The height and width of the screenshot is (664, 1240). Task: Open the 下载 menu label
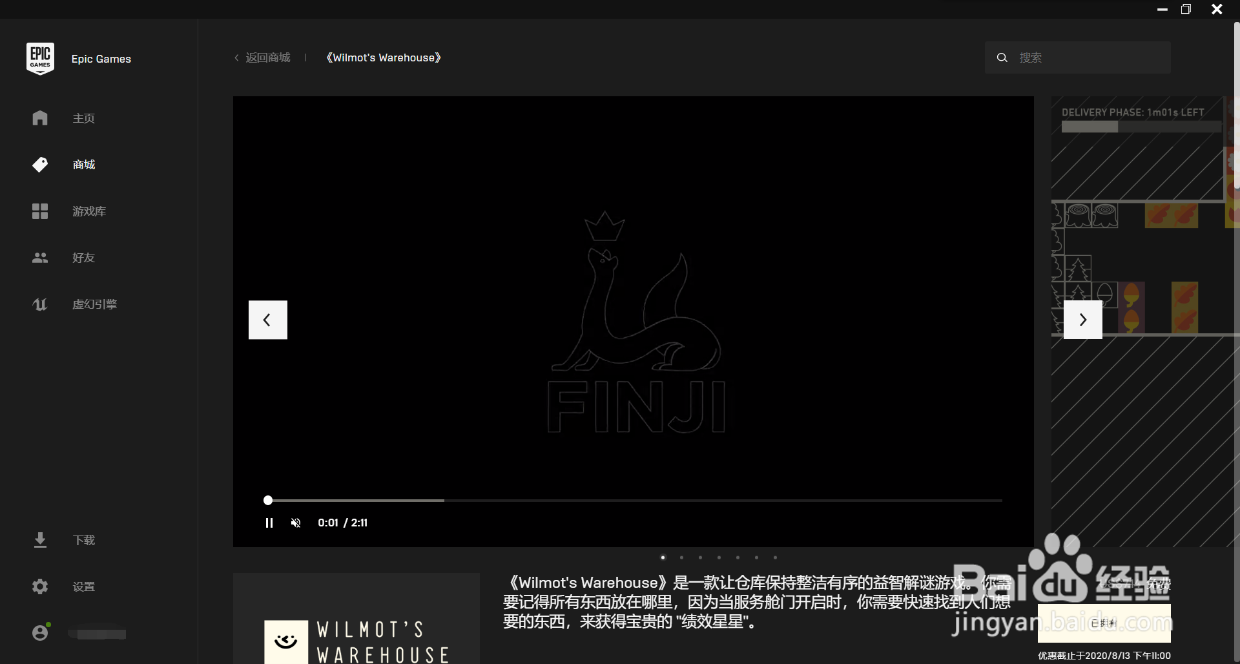(84, 540)
